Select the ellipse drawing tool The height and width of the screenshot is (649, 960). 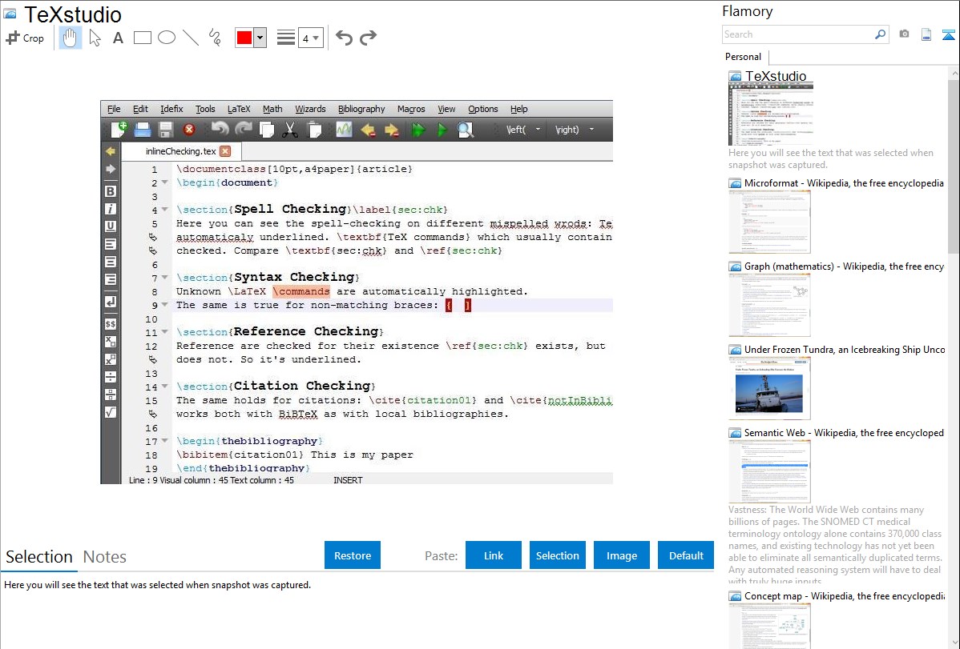point(167,38)
